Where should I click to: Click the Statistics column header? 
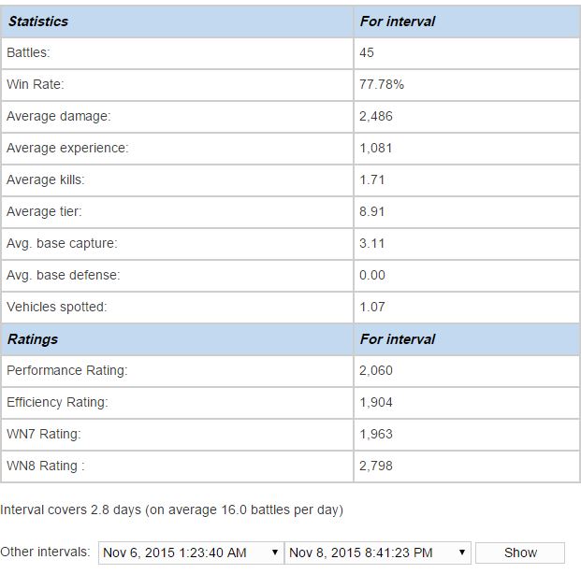38,21
